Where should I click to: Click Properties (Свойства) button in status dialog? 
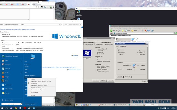click(120, 77)
